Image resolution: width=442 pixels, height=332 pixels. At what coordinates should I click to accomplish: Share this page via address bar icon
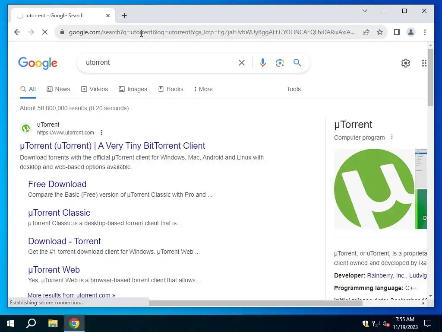366,32
